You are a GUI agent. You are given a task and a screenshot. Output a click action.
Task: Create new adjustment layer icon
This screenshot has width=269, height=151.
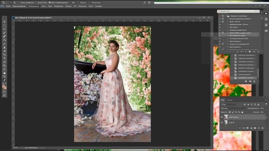point(251,128)
